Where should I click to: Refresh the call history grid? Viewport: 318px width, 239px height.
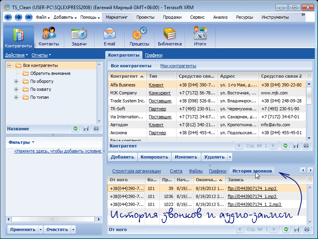(x=286, y=229)
